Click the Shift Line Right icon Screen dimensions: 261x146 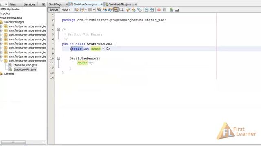click(x=152, y=10)
